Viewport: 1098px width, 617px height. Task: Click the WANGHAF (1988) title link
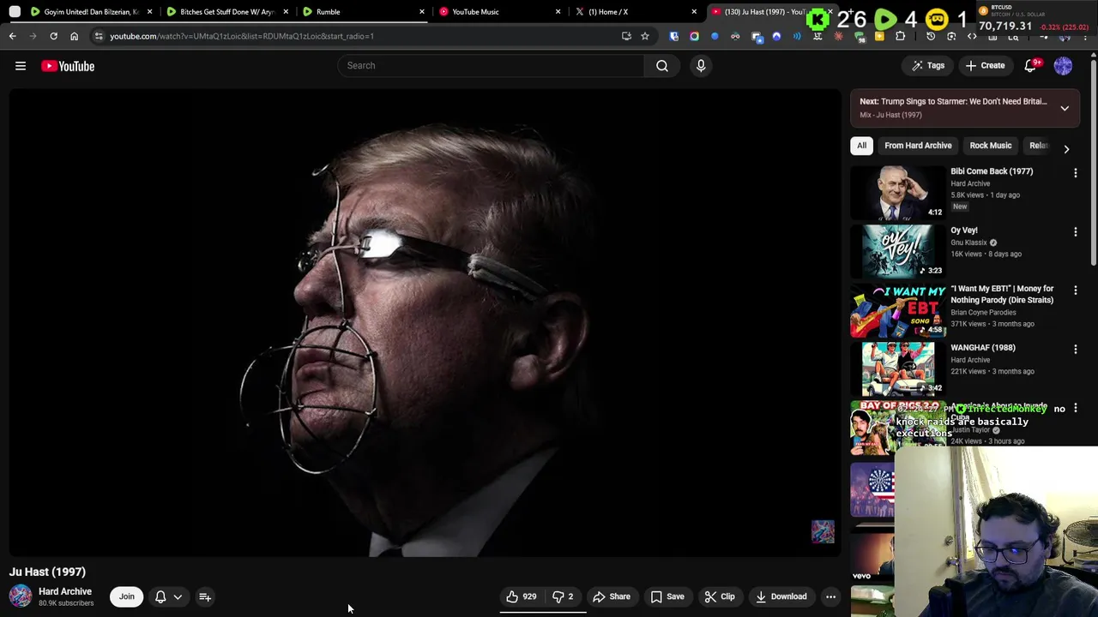click(x=983, y=348)
